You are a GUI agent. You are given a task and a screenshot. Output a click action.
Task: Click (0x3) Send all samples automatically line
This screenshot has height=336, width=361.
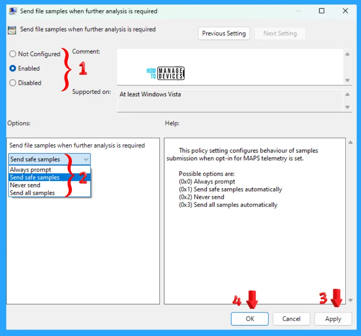228,205
